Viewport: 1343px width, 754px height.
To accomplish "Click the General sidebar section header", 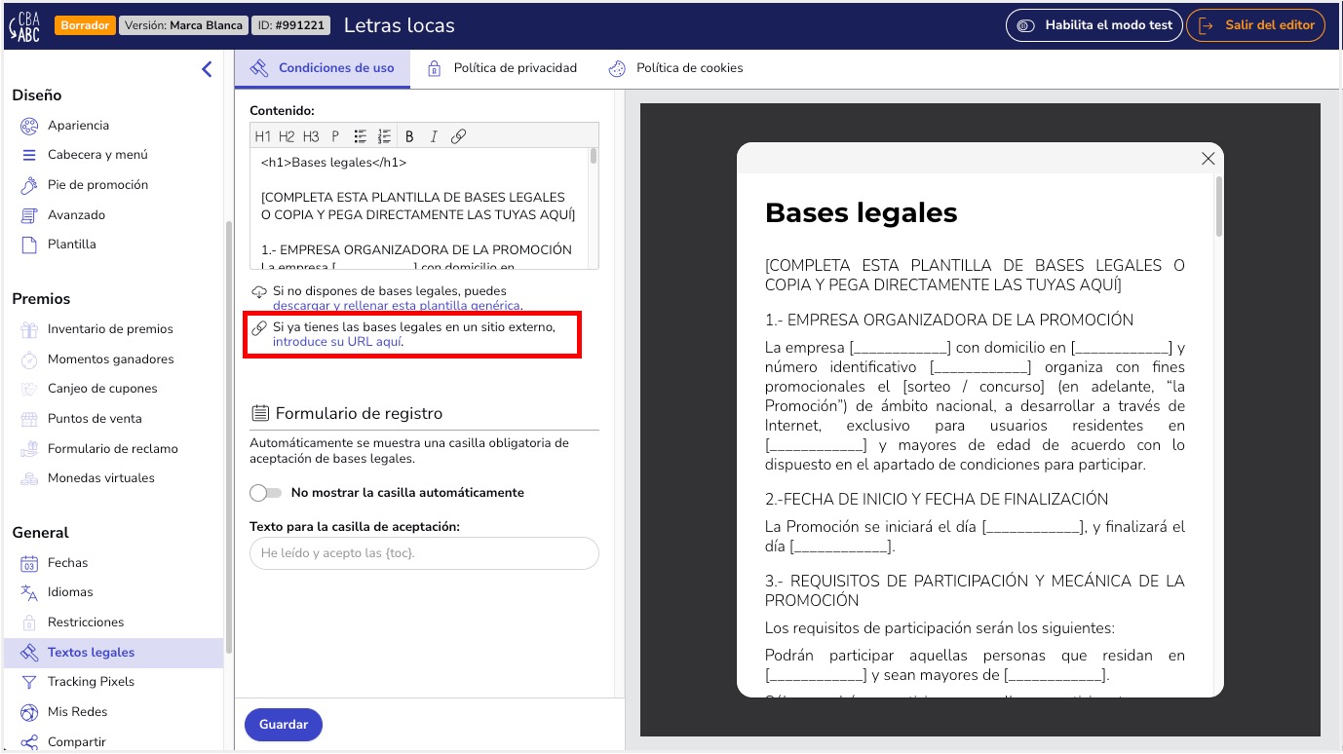I will (40, 533).
